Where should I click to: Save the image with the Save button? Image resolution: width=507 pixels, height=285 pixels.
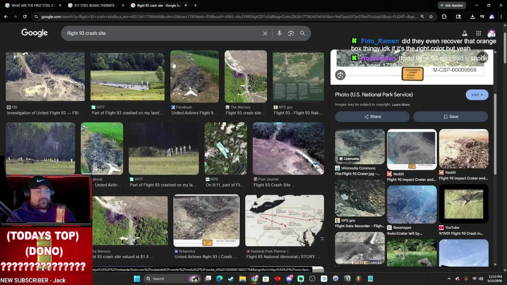451,117
